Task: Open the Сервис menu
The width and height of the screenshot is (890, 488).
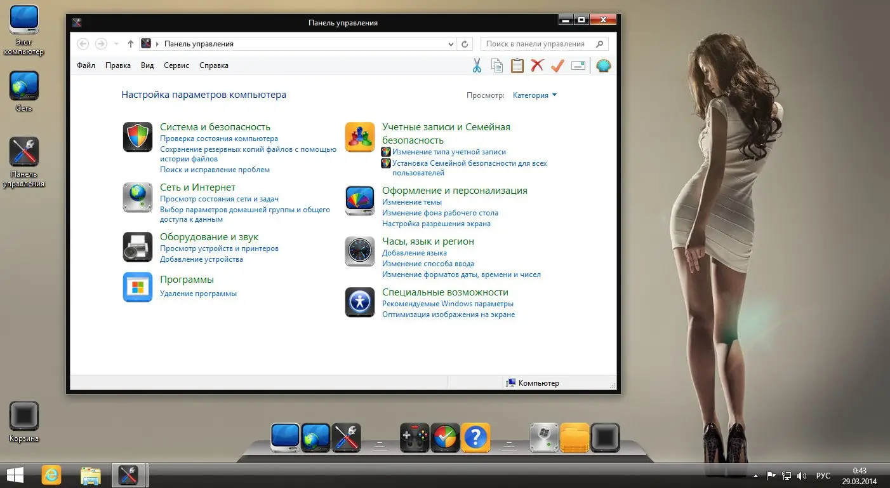Action: (x=176, y=65)
